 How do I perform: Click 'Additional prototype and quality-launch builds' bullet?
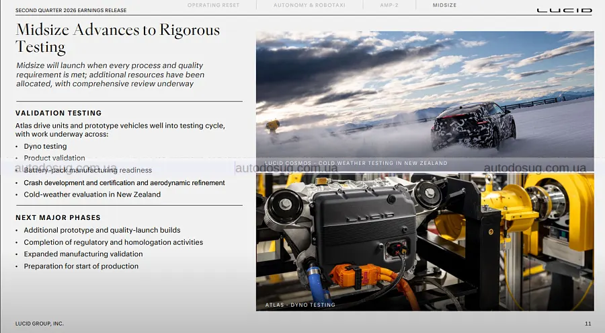102,230
